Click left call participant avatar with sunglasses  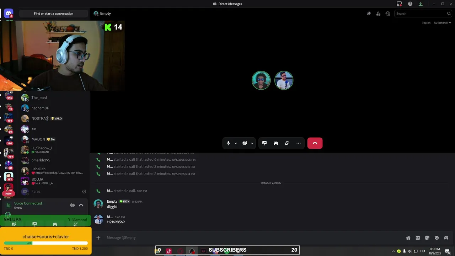tap(261, 80)
